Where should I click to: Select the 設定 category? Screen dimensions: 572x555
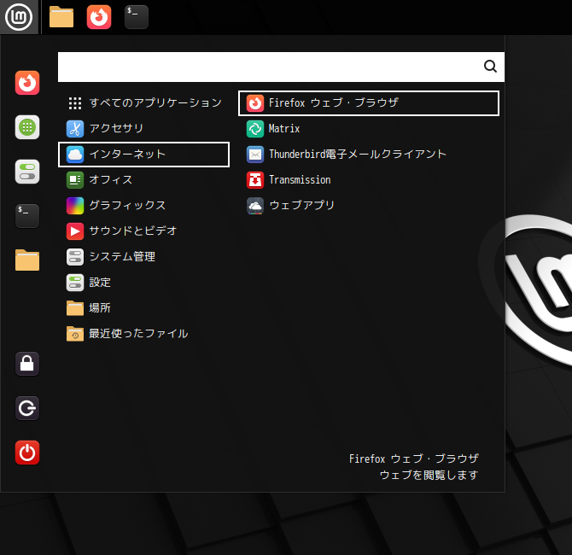[x=143, y=283]
